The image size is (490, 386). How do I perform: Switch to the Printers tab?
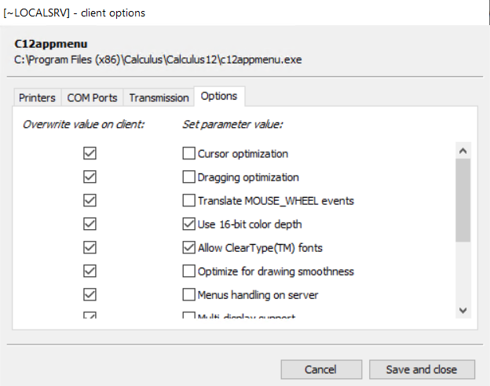[37, 97]
